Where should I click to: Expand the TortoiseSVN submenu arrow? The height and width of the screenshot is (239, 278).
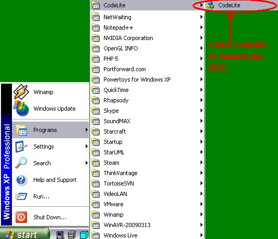click(202, 183)
